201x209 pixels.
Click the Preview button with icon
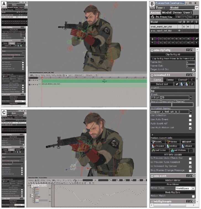pos(173,142)
